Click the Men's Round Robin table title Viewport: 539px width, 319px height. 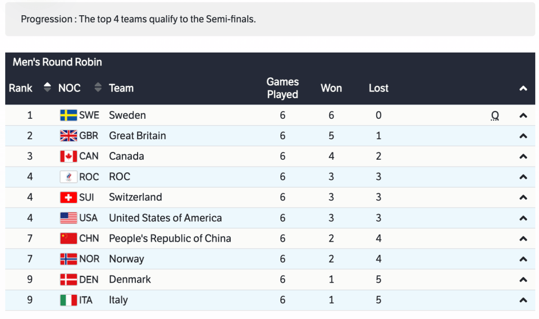[57, 62]
